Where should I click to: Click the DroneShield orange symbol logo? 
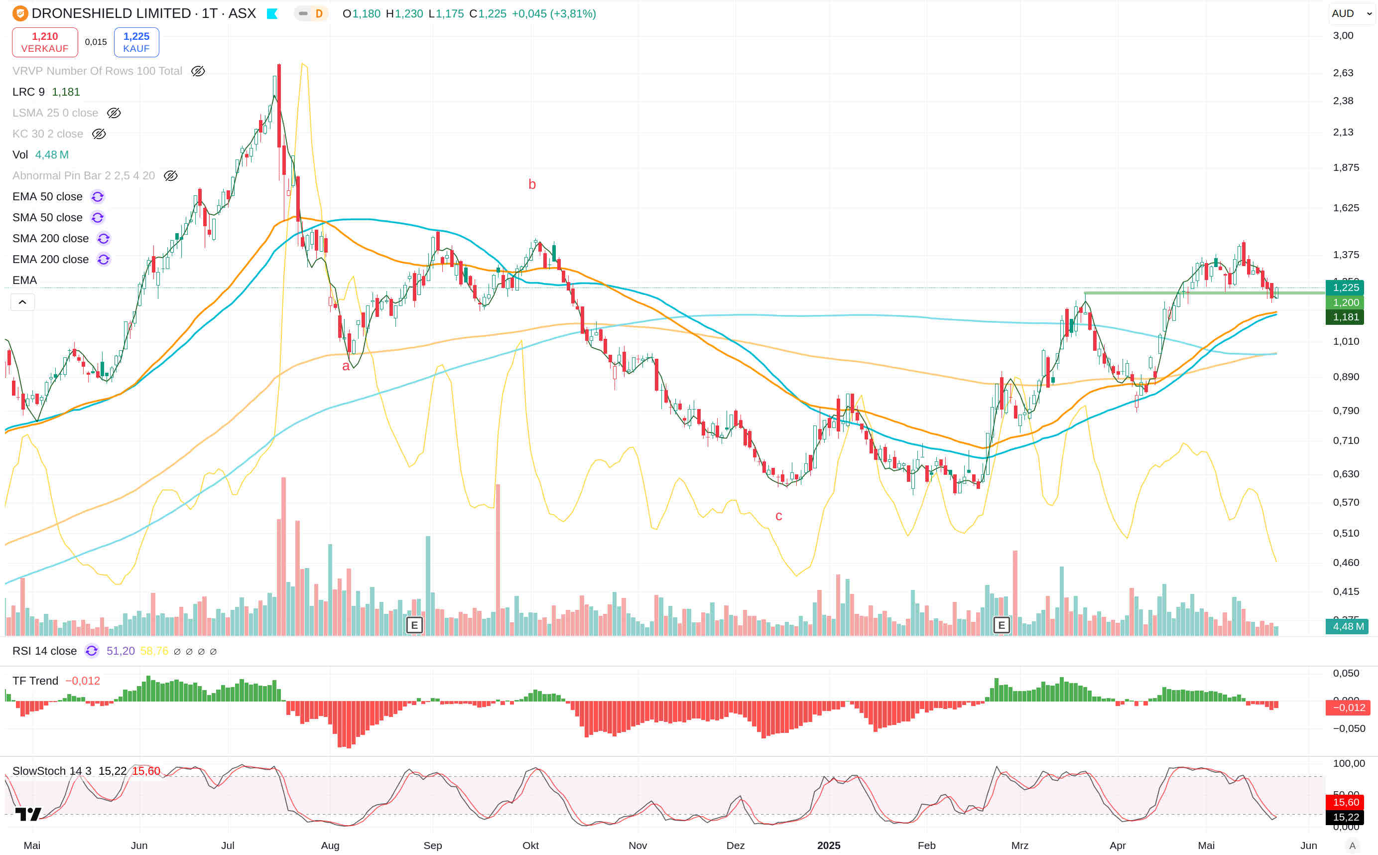click(20, 13)
